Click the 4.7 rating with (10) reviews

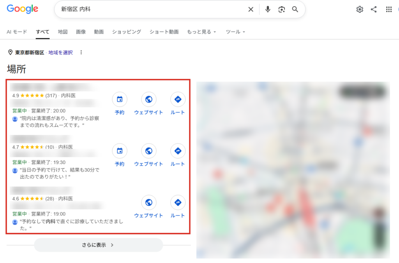coord(33,147)
